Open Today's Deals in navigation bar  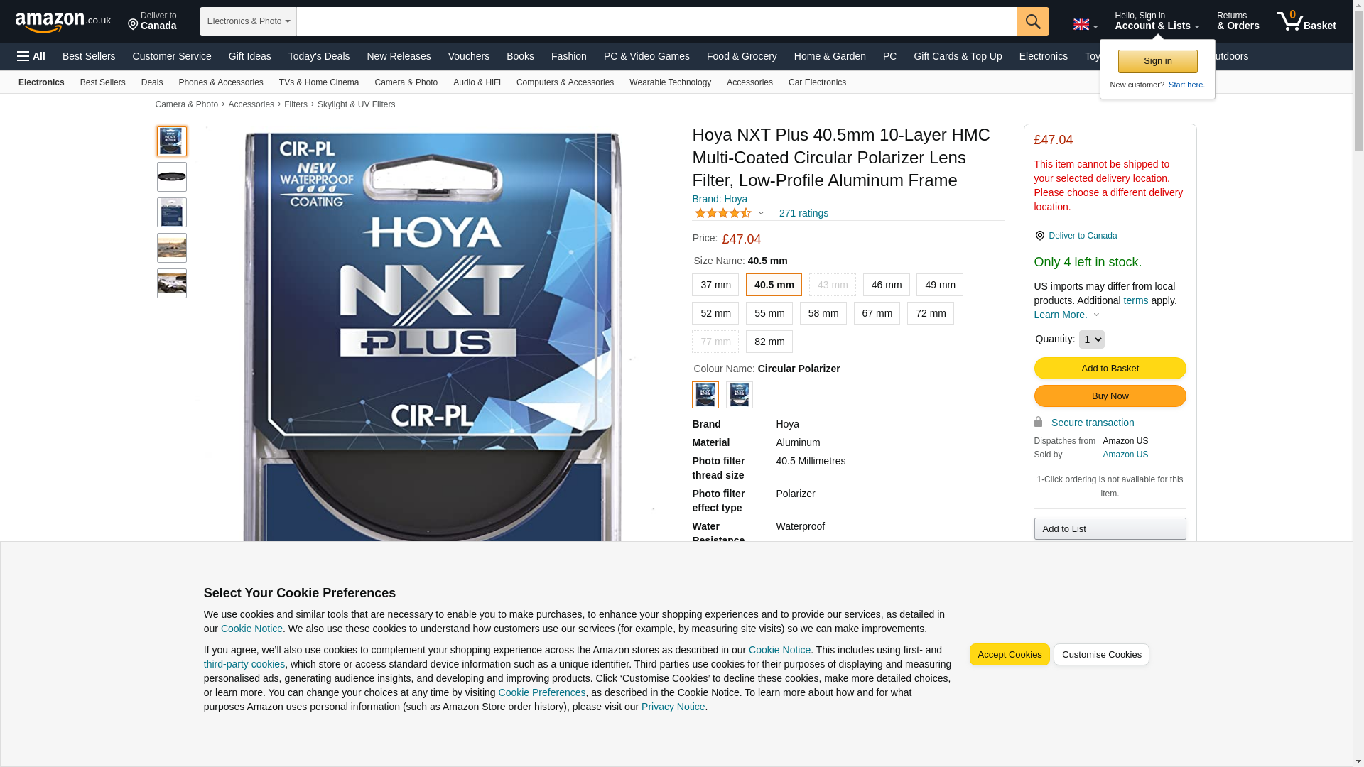[318, 56]
